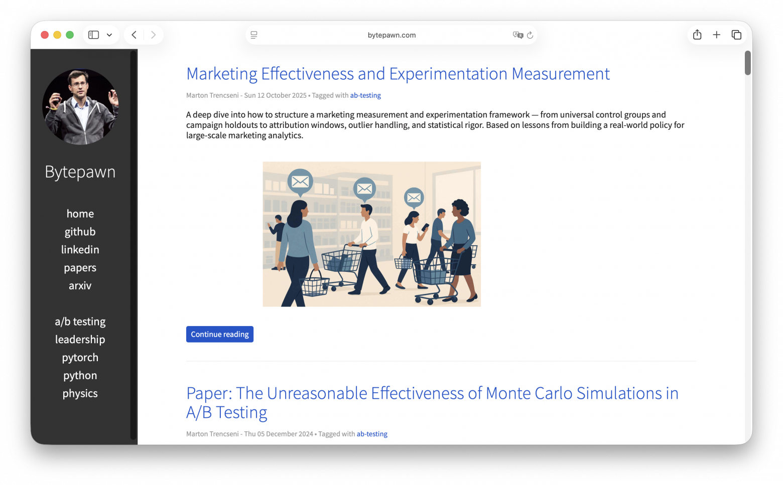Select the a/b testing category
This screenshot has width=783, height=485.
[x=80, y=321]
